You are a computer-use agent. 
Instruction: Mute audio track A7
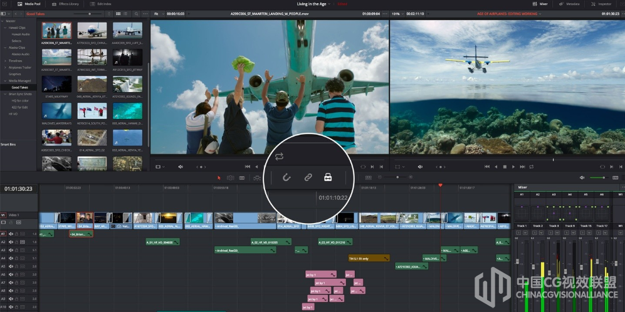11,283
